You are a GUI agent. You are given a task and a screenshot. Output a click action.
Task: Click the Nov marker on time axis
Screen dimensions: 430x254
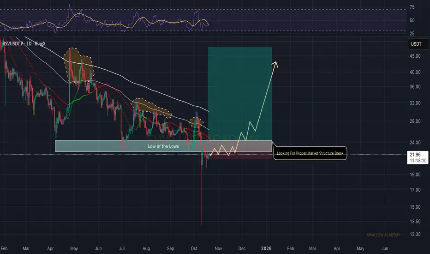[x=218, y=248]
